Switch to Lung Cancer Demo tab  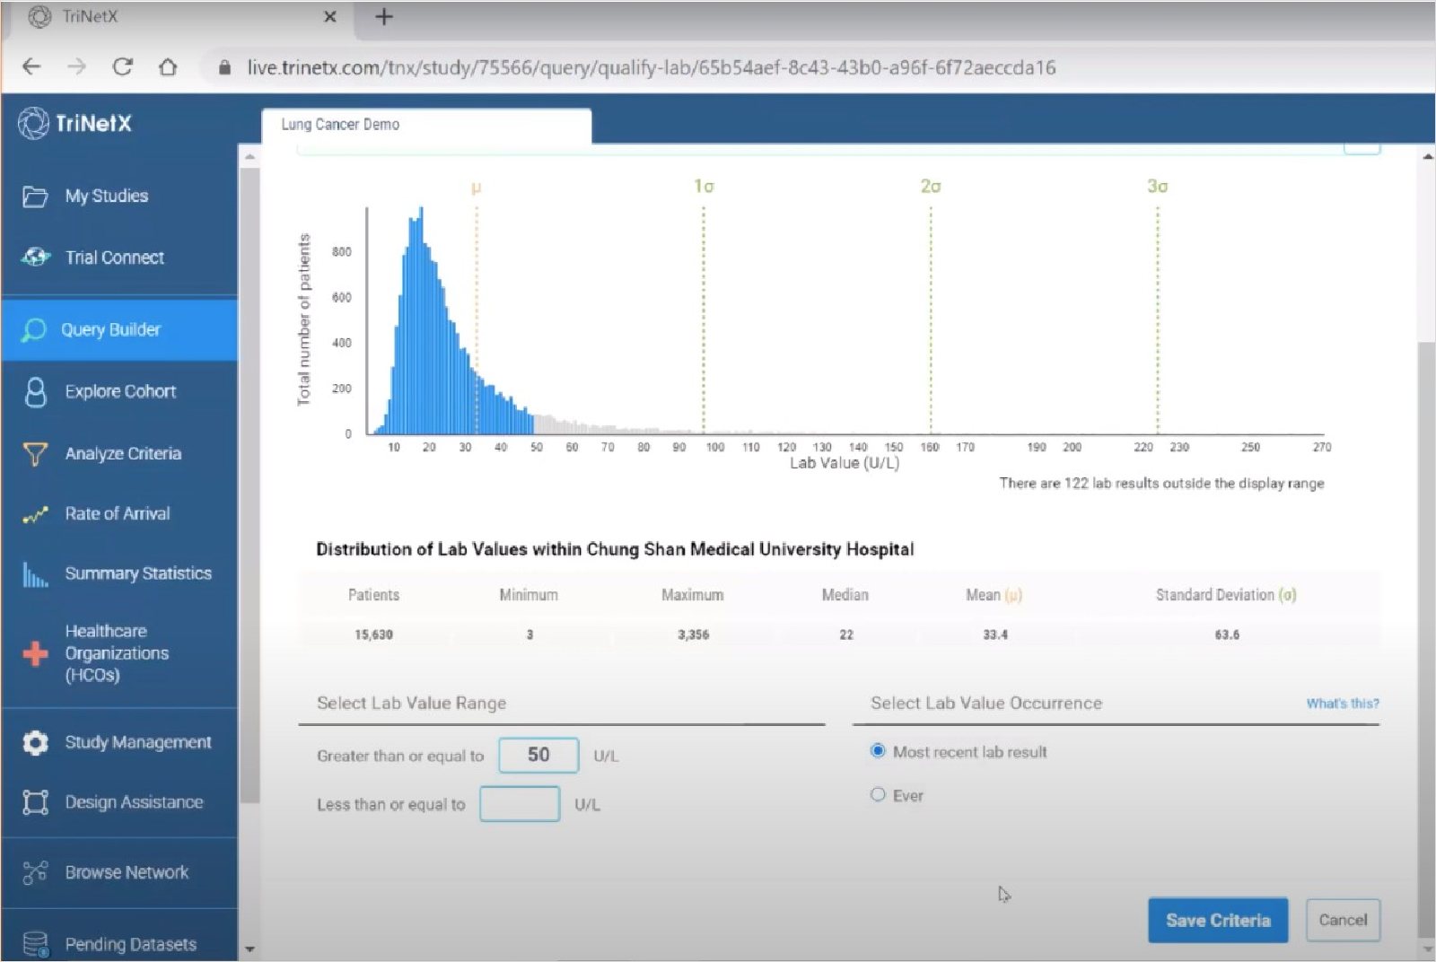(x=426, y=125)
